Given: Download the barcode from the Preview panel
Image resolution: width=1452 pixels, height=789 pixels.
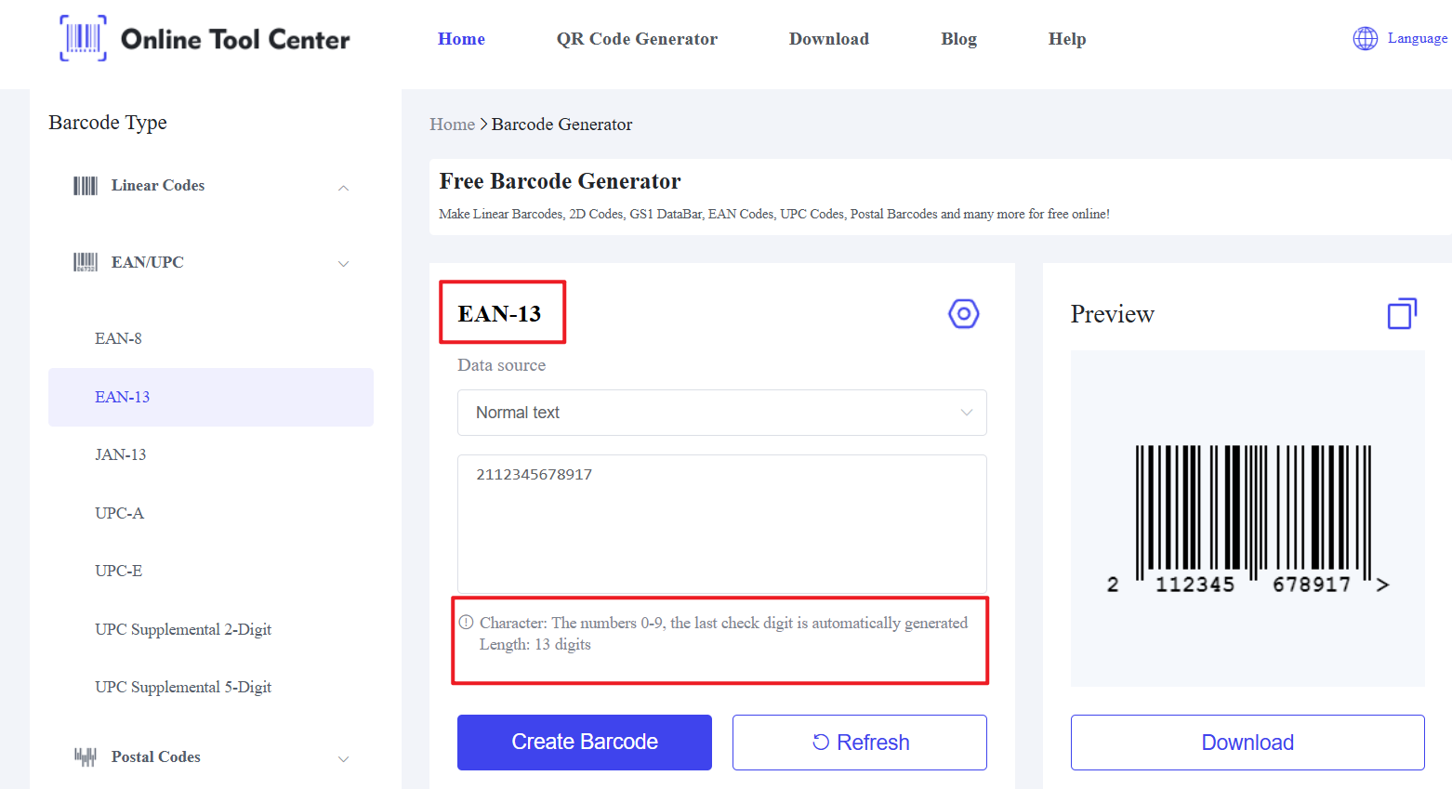Looking at the screenshot, I should pos(1247,743).
